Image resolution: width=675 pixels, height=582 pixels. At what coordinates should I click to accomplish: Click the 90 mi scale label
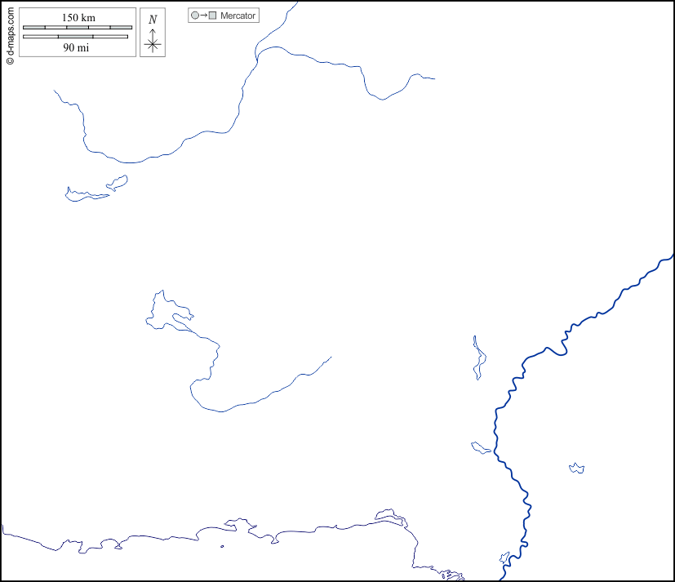point(76,48)
